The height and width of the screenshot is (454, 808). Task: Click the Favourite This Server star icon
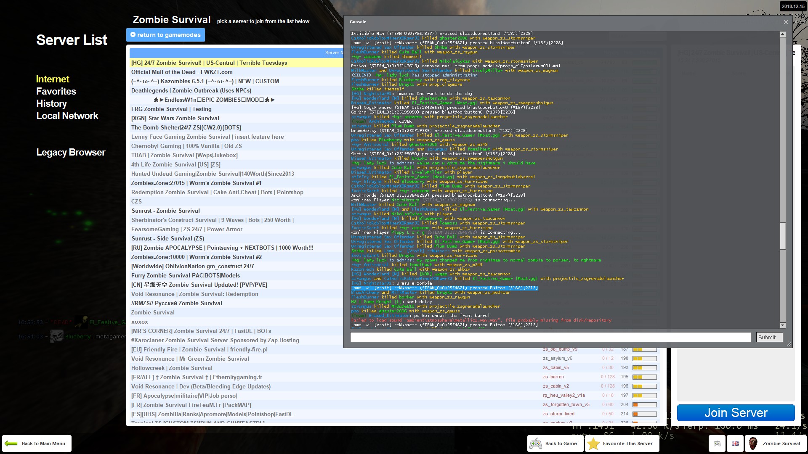click(x=593, y=443)
